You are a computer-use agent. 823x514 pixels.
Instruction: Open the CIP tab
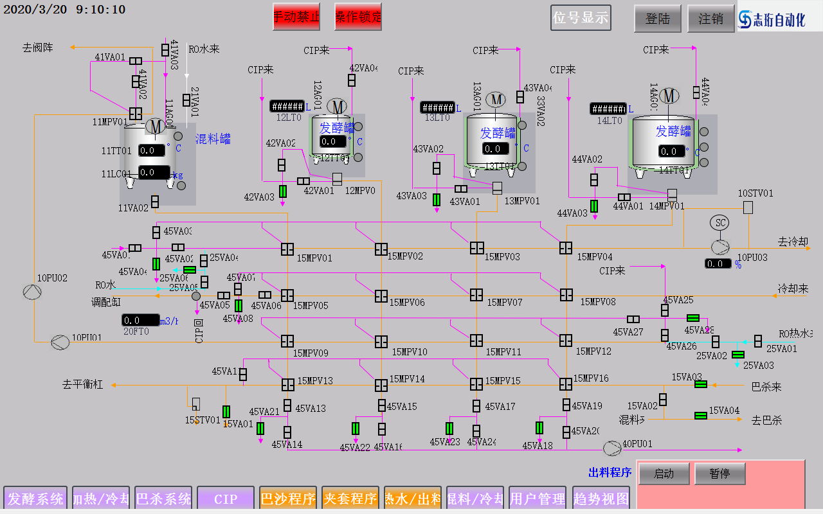(225, 499)
